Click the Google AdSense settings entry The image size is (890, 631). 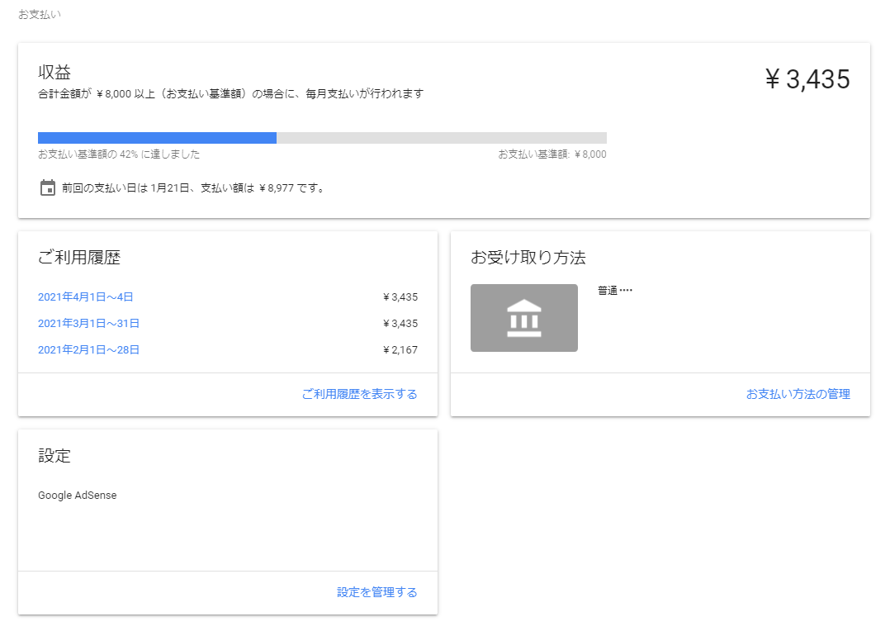78,496
